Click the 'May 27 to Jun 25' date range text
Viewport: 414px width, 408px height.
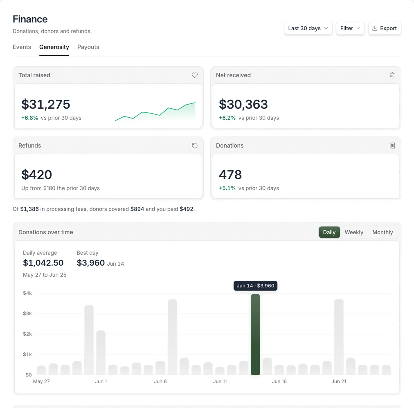pyautogui.click(x=45, y=275)
